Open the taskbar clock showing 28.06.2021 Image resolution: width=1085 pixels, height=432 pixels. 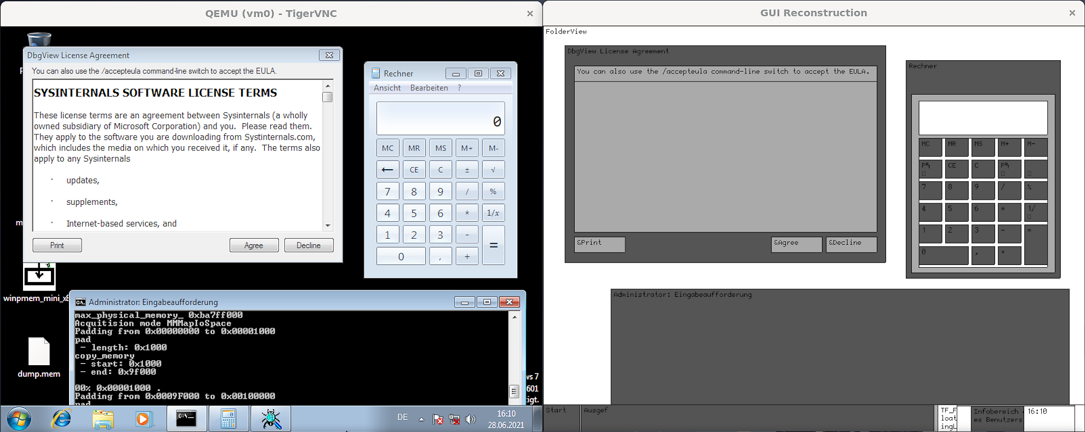[506, 419]
